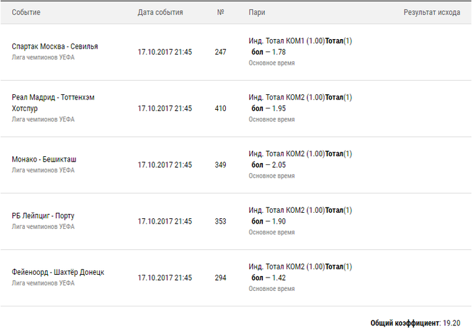The width and height of the screenshot is (472, 330).
Task: Click the Фейеноорд - Шахтёр Донецк match
Action: click(58, 273)
